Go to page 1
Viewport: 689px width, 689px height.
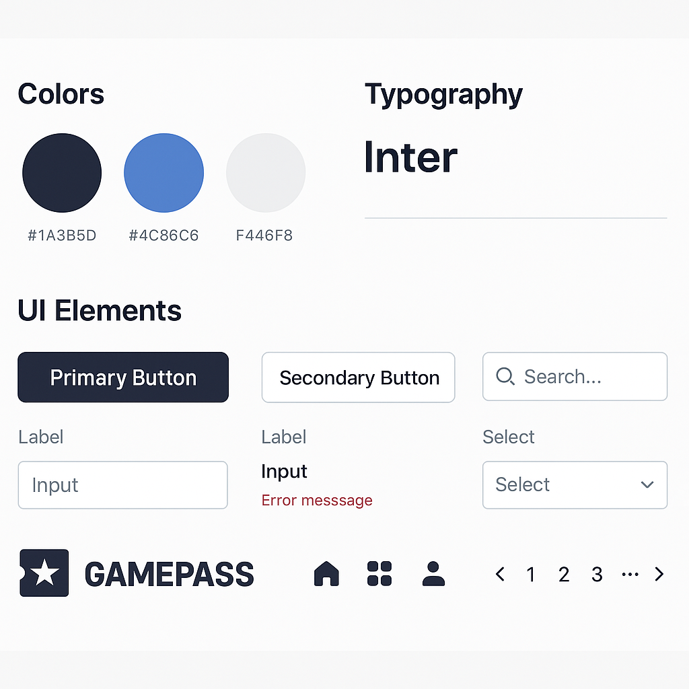click(x=531, y=574)
